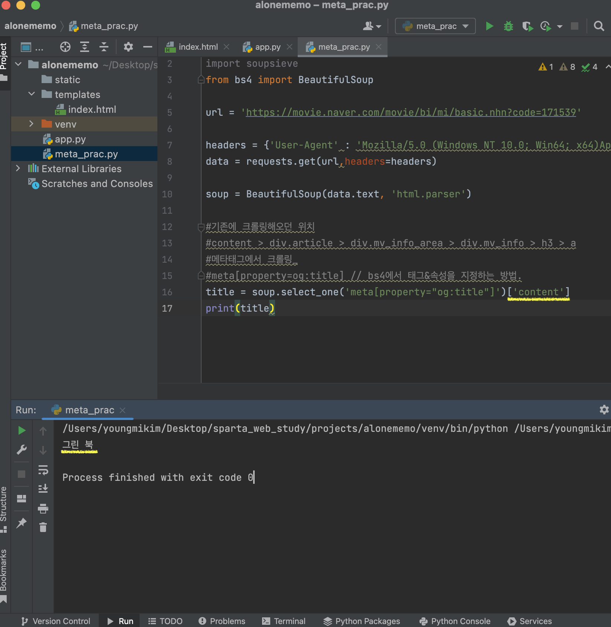This screenshot has width=611, height=627.
Task: Hide the Project tool window
Action: click(148, 47)
